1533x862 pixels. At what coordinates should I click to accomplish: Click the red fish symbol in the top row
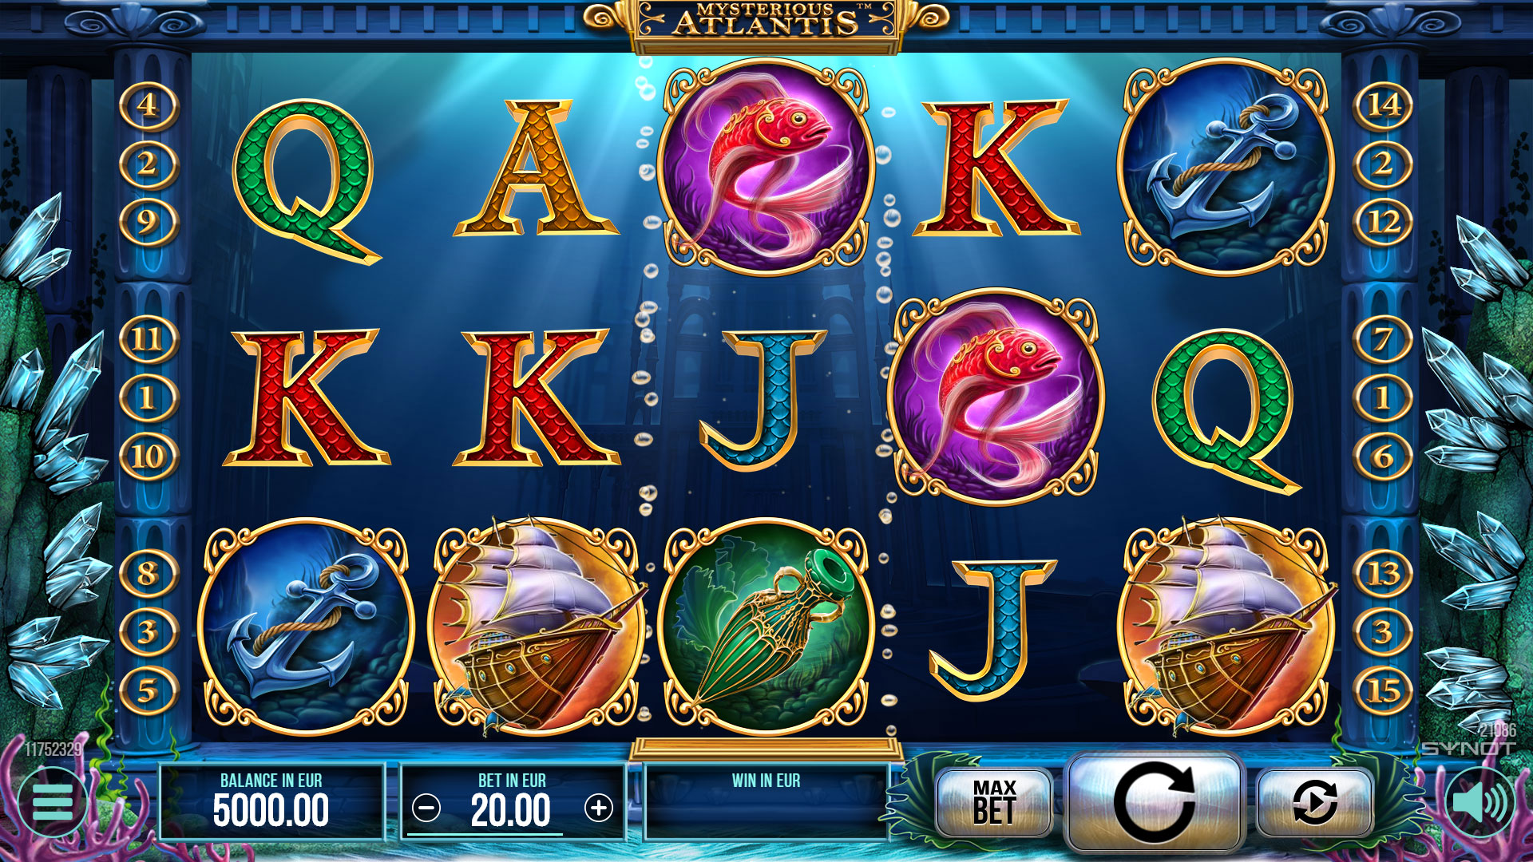tap(766, 168)
